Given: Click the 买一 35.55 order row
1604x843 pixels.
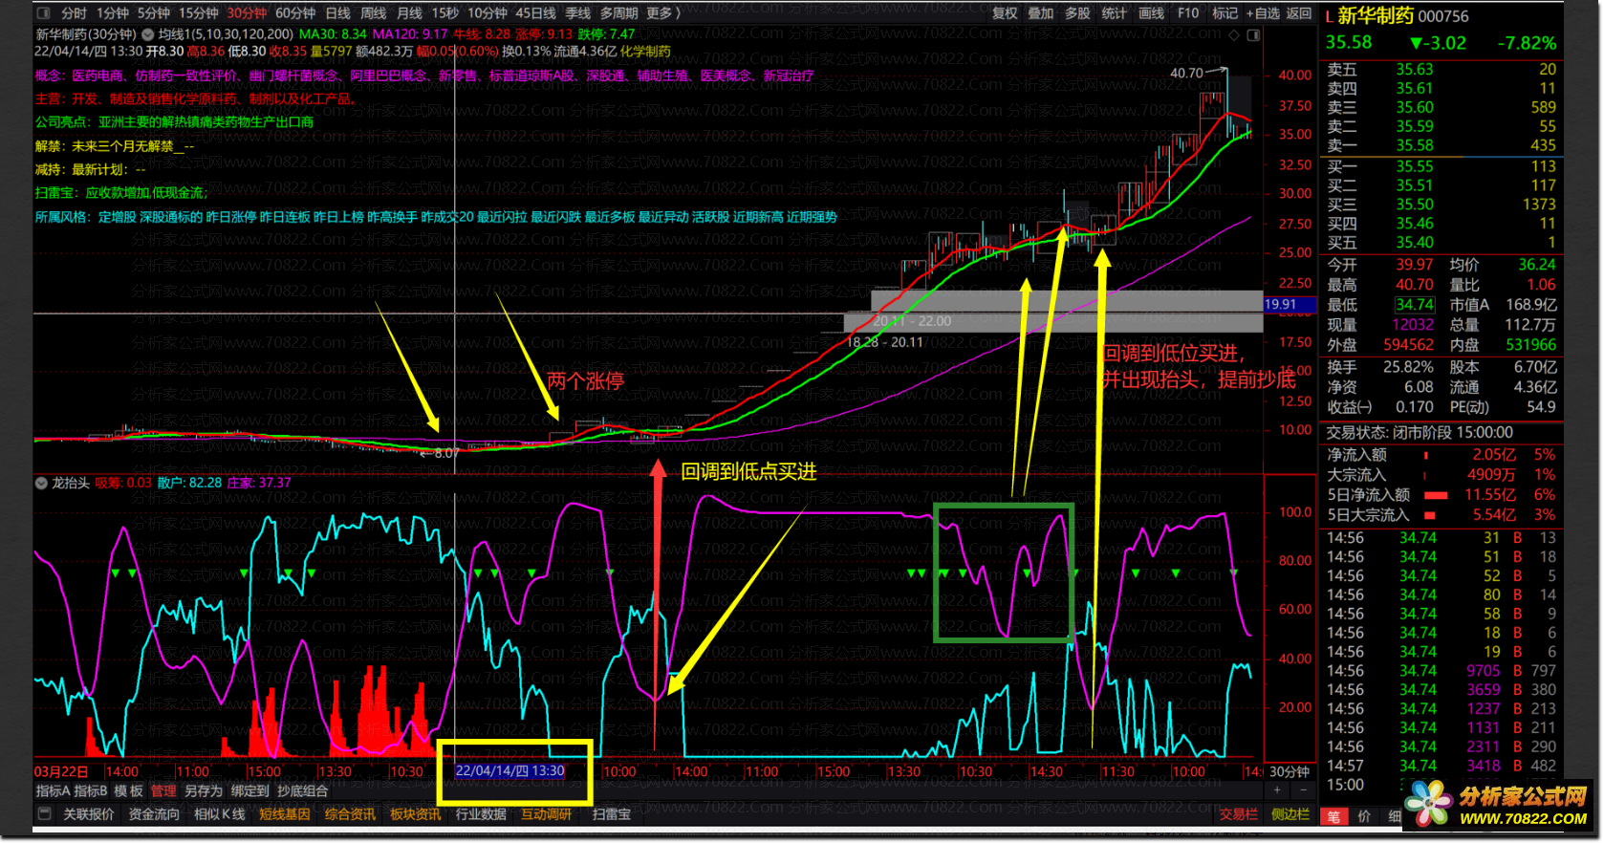Looking at the screenshot, I should [x=1441, y=166].
